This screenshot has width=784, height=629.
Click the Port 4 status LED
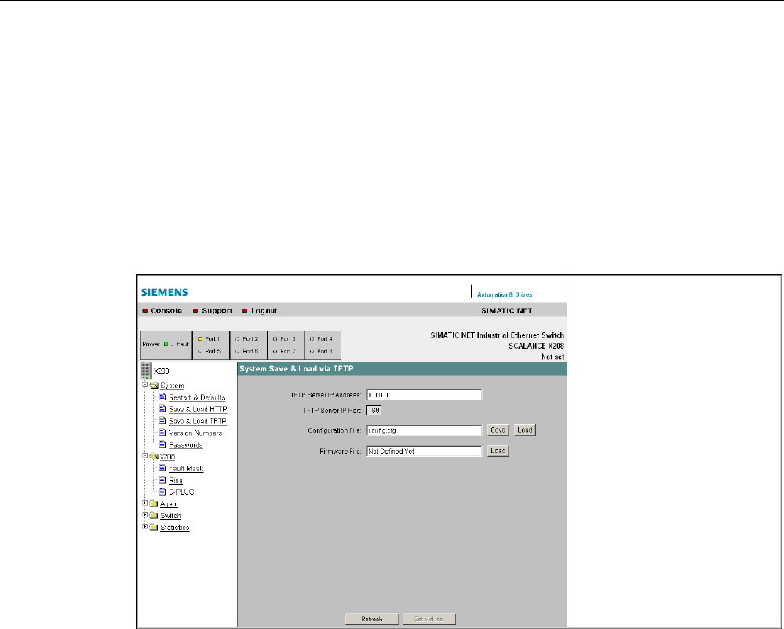pos(312,338)
